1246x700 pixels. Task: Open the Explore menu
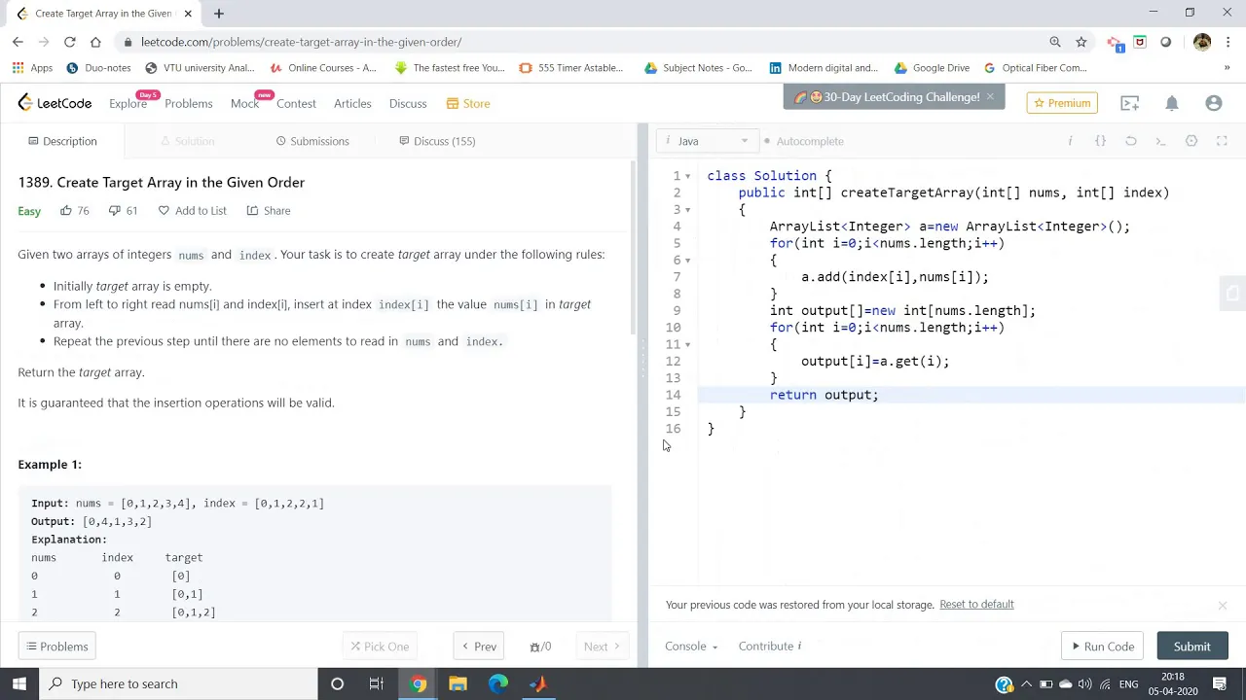128,103
